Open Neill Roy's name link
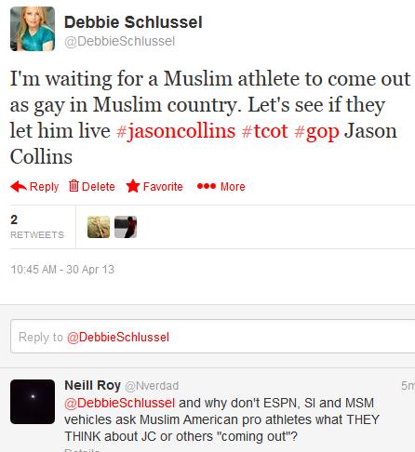The image size is (415, 452). click(x=92, y=385)
